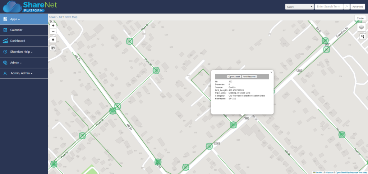368x174 pixels.
Task: Open the map layers control
Action: click(x=362, y=27)
